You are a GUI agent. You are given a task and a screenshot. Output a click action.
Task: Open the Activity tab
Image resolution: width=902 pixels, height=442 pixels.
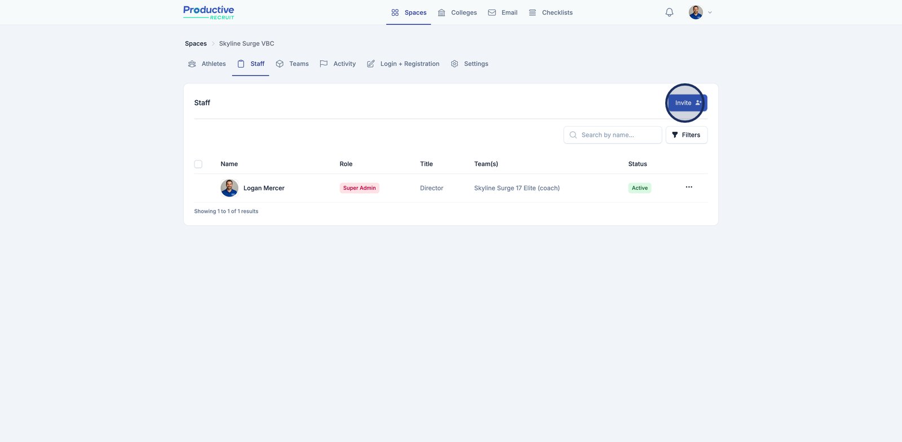click(x=338, y=64)
